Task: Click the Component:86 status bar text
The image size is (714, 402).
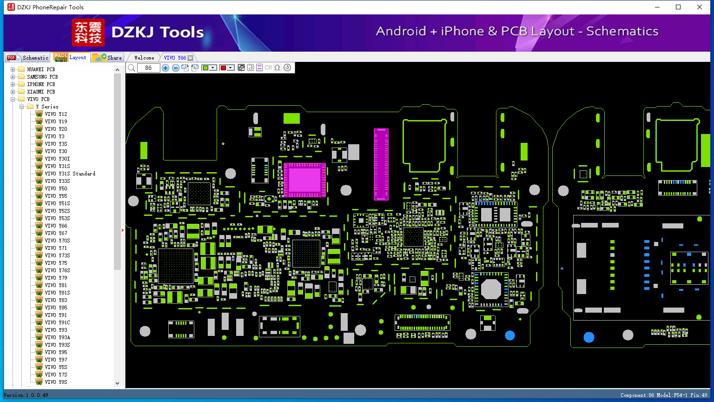Action: (637, 395)
